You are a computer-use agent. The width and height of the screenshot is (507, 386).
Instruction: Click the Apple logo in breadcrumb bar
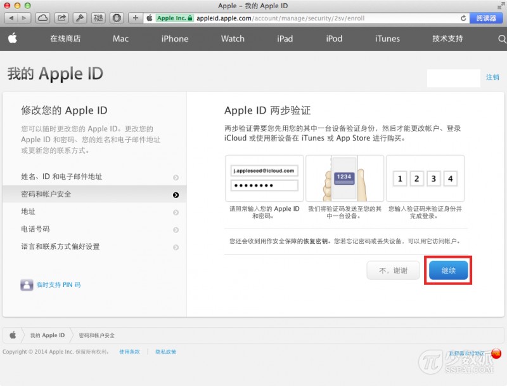(x=13, y=335)
